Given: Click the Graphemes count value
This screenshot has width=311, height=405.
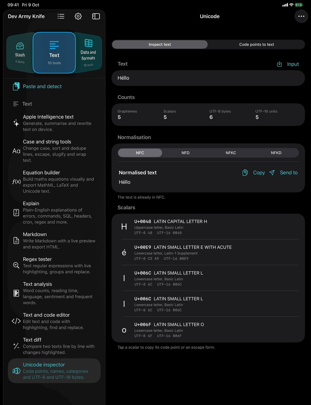Looking at the screenshot, I should coord(119,117).
